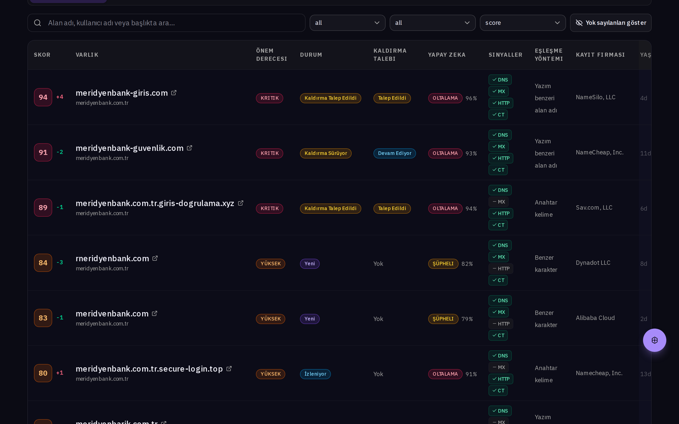
Task: Open external link for meridyenbank-guvenlik.com
Action: click(189, 148)
